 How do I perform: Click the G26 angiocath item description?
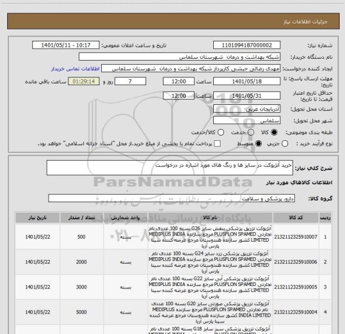click(x=210, y=237)
